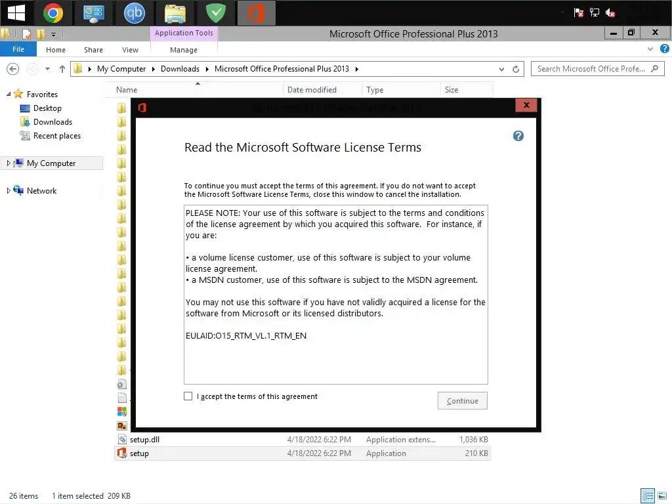Click the address bar folder icon

point(77,68)
